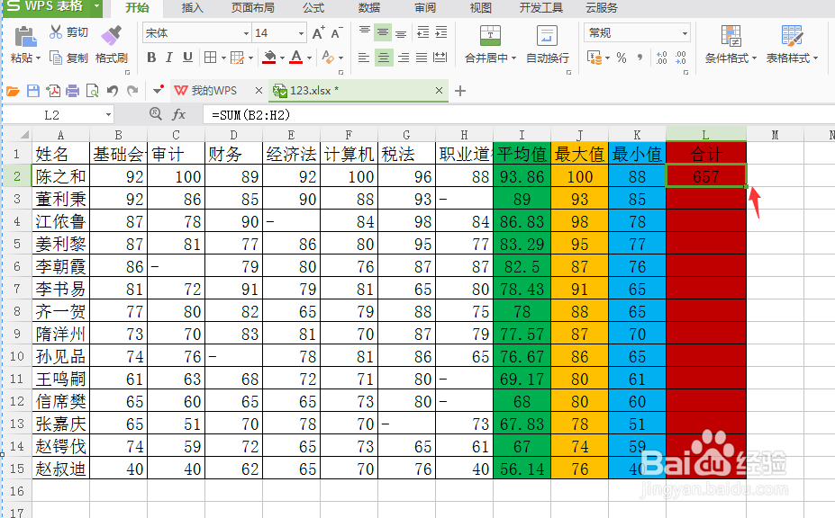Toggle Wrap Text (自动换行)

(x=547, y=44)
